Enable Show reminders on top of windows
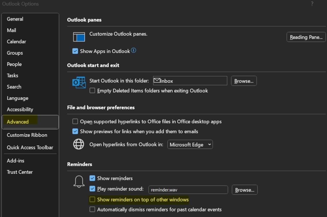The image size is (327, 217). pos(92,199)
